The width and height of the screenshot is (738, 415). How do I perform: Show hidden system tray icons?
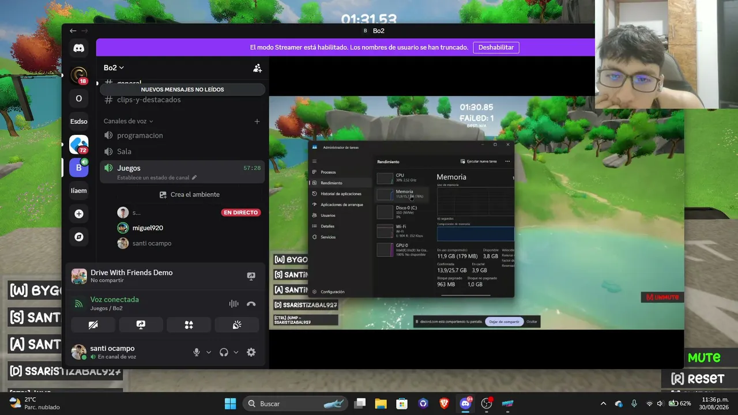coord(603,403)
